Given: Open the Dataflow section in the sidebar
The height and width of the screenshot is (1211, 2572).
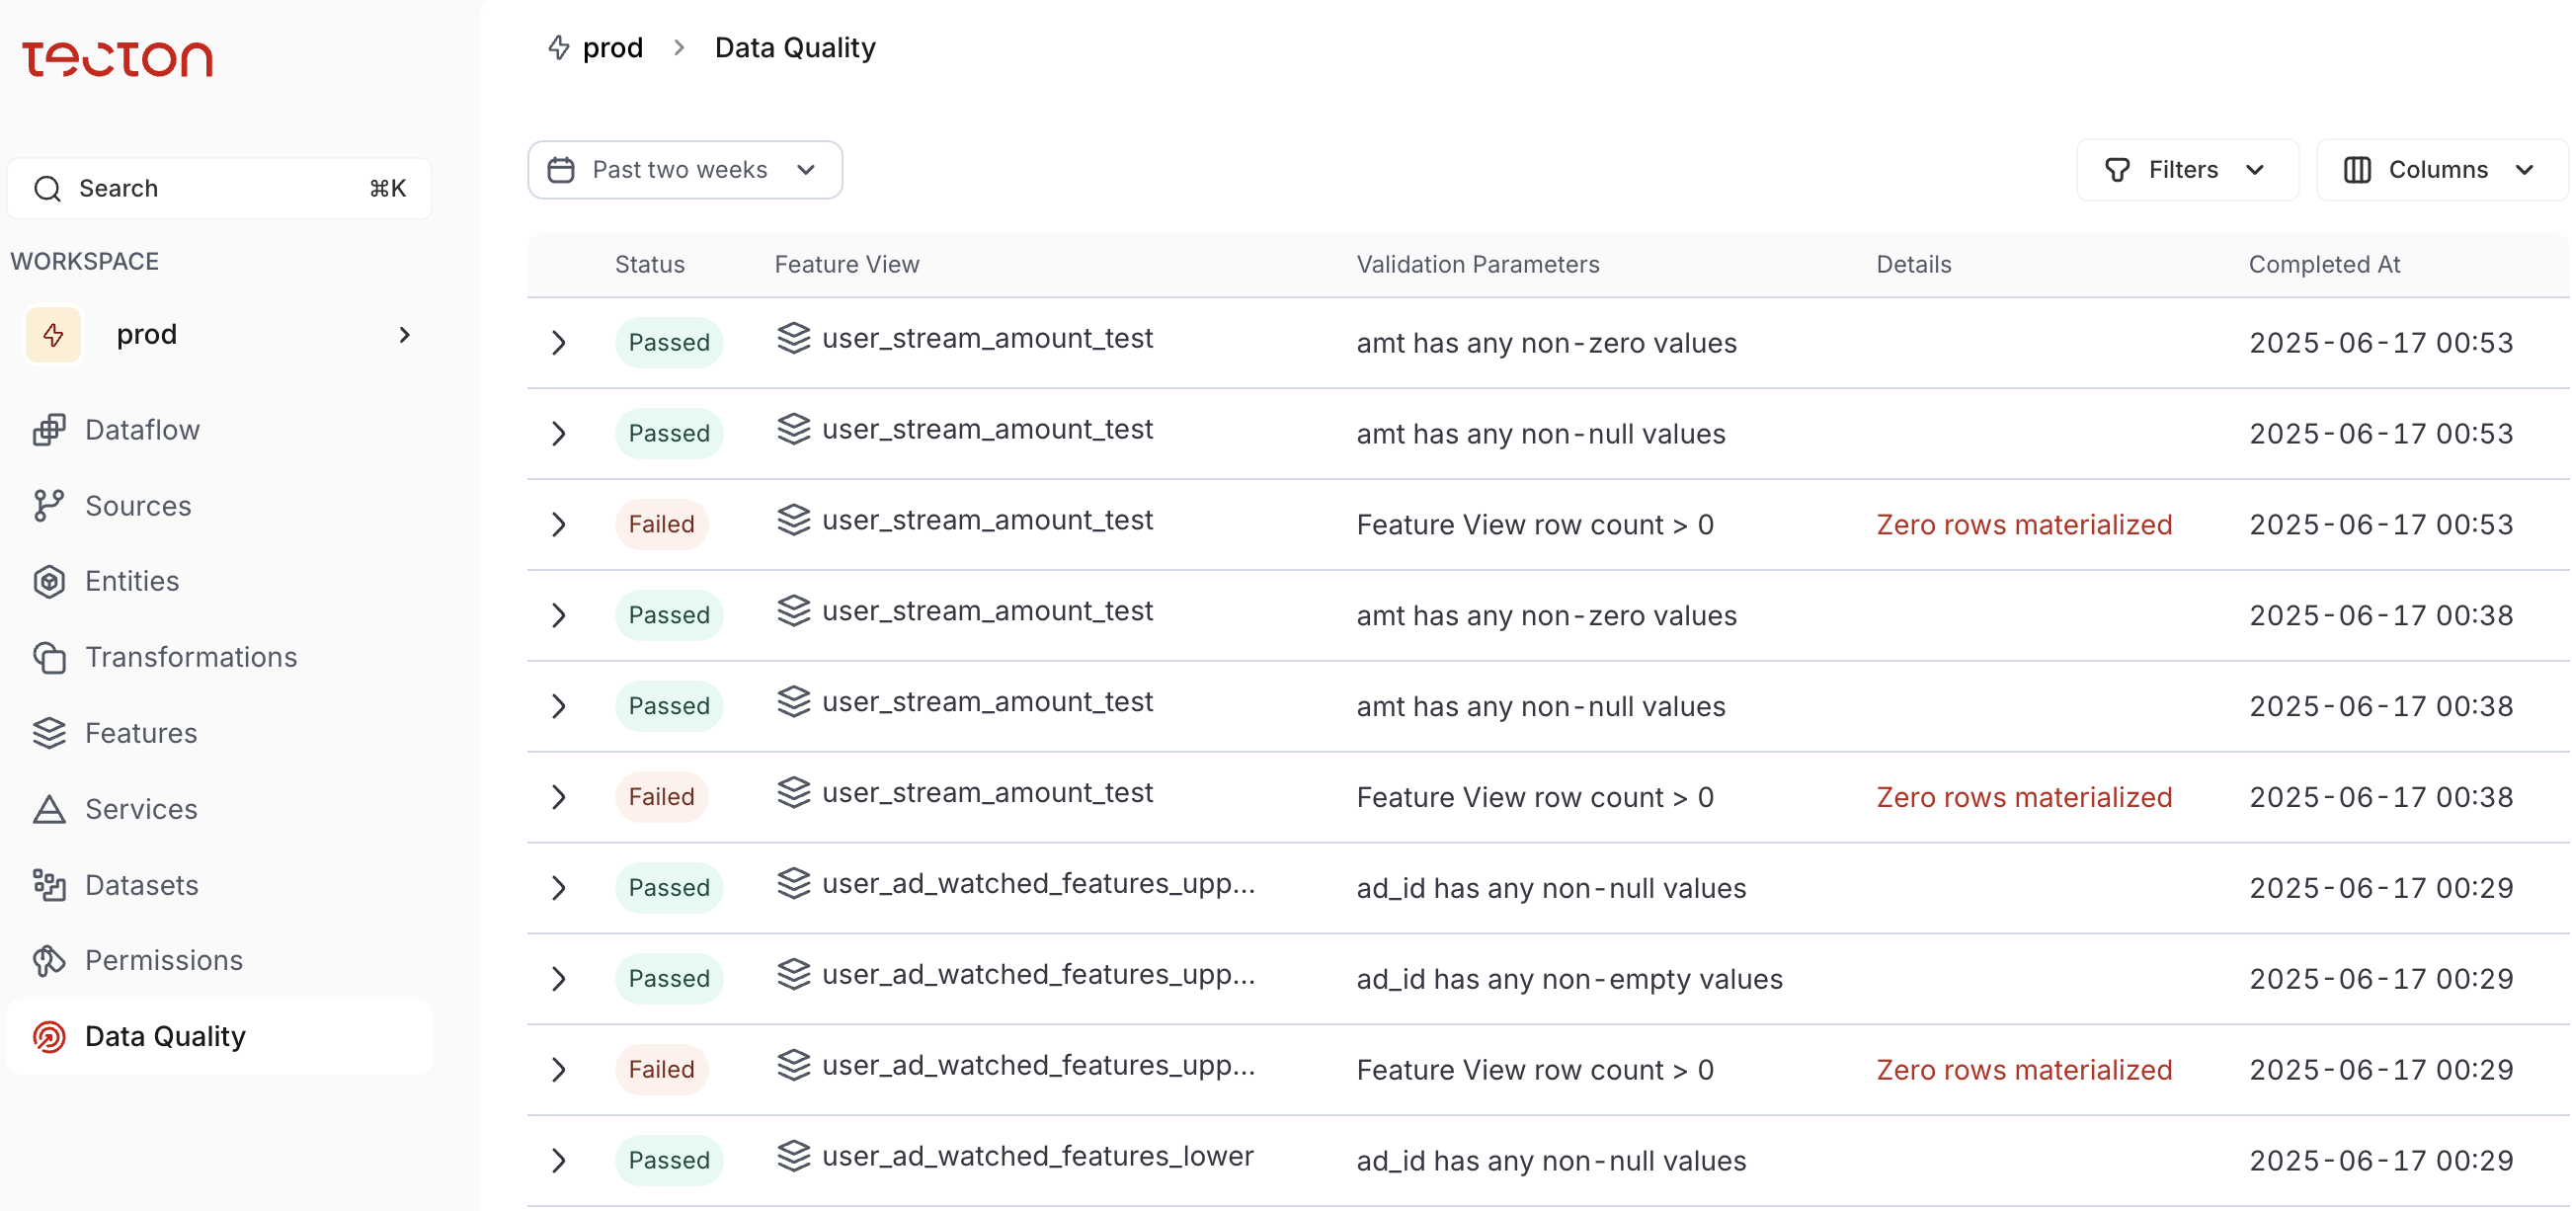Looking at the screenshot, I should click(x=143, y=431).
